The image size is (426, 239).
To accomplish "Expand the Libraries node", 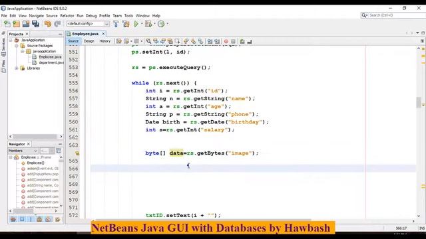I will [x=17, y=68].
